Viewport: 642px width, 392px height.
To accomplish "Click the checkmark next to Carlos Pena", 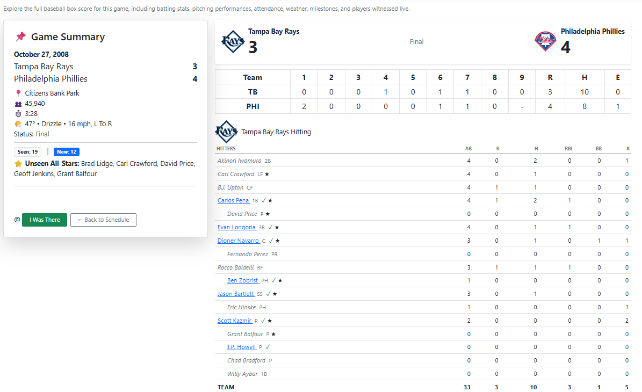I will click(264, 200).
